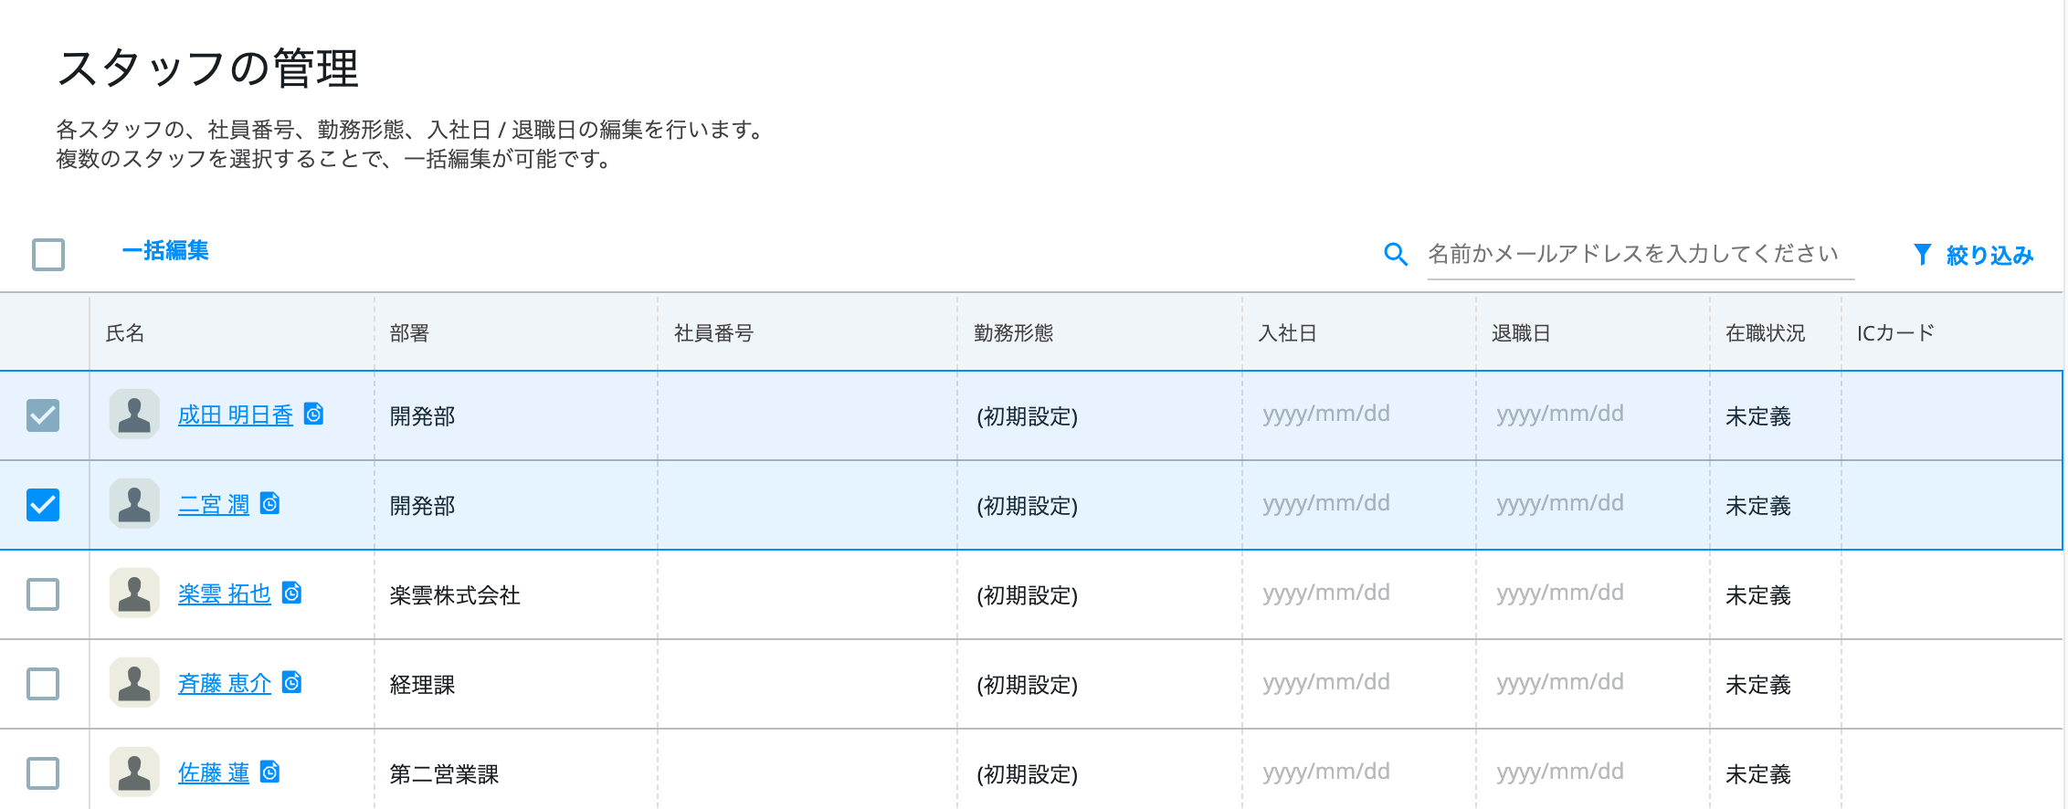Click the search magnifier icon

pyautogui.click(x=1395, y=254)
